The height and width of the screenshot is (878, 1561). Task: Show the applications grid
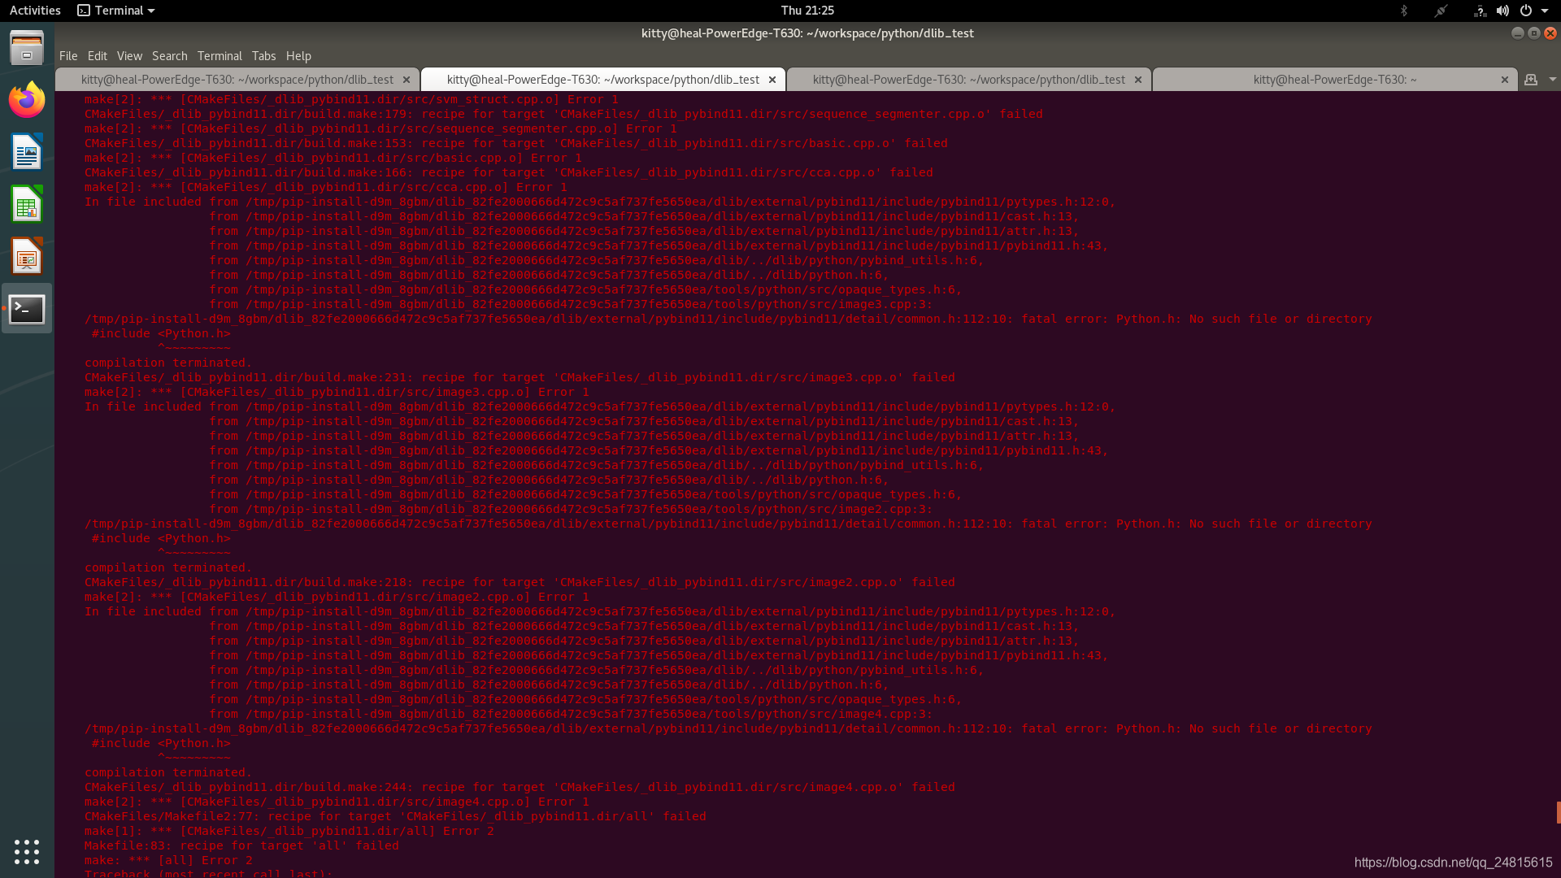pyautogui.click(x=27, y=851)
